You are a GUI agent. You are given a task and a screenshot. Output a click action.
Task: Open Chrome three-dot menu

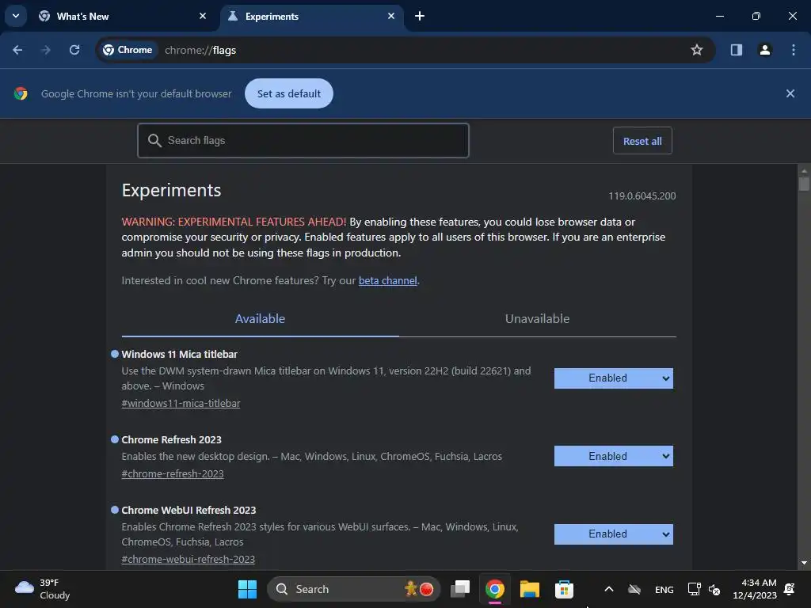794,50
